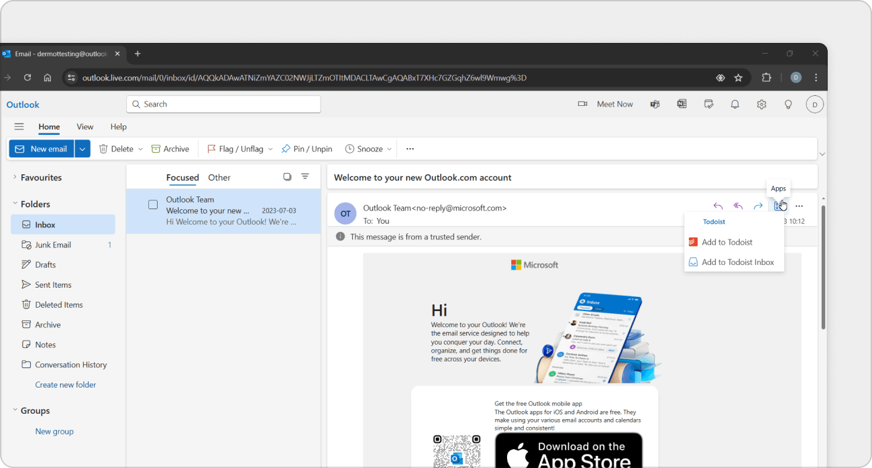
Task: Open the Flag / Unflag dropdown arrow
Action: pyautogui.click(x=270, y=150)
